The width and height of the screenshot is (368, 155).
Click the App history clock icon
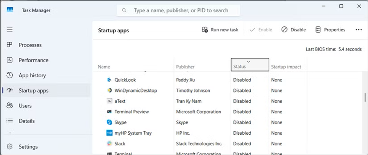pyautogui.click(x=9, y=75)
